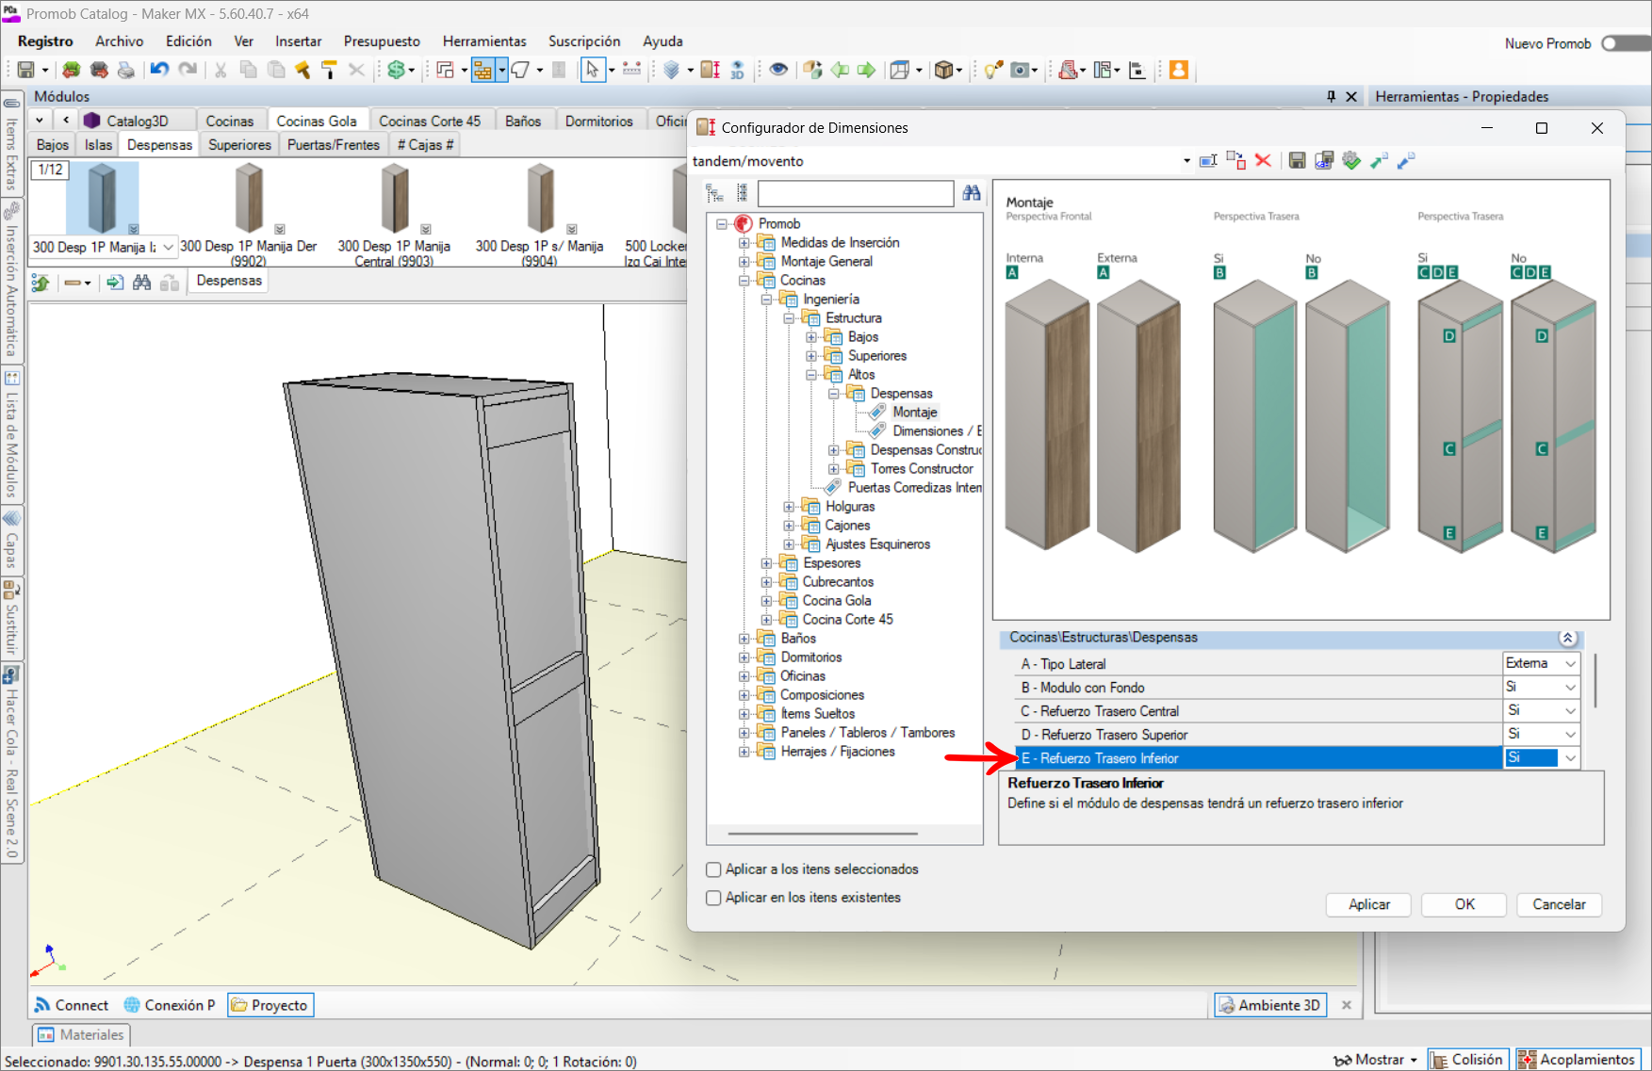The width and height of the screenshot is (1652, 1071).
Task: Click binoculars search icon beside tree search box
Action: tap(972, 193)
